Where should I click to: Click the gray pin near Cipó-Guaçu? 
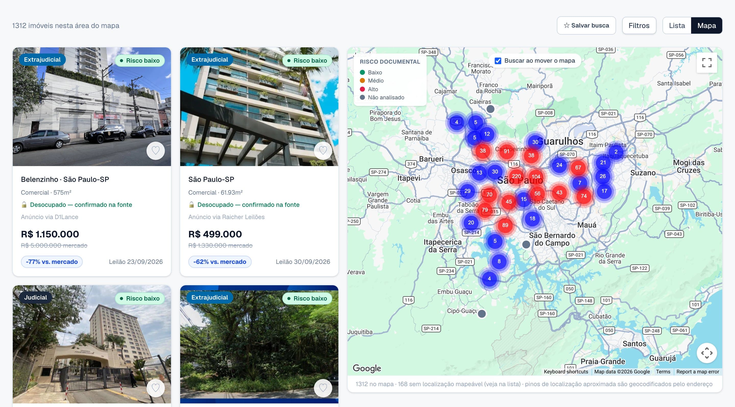pos(482,314)
